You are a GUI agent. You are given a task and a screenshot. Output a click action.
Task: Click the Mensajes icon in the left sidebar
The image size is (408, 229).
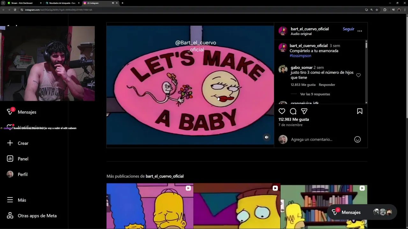pyautogui.click(x=10, y=112)
